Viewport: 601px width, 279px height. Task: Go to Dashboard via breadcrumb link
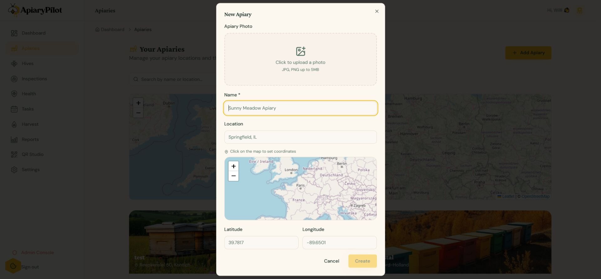(x=110, y=30)
